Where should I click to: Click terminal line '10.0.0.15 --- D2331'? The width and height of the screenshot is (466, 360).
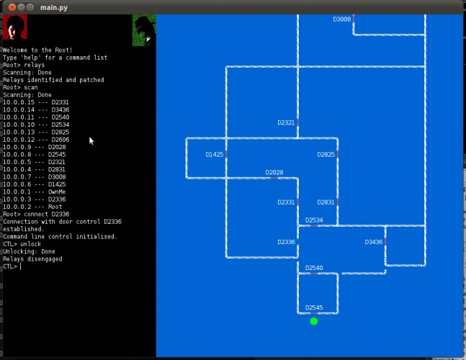tap(36, 102)
